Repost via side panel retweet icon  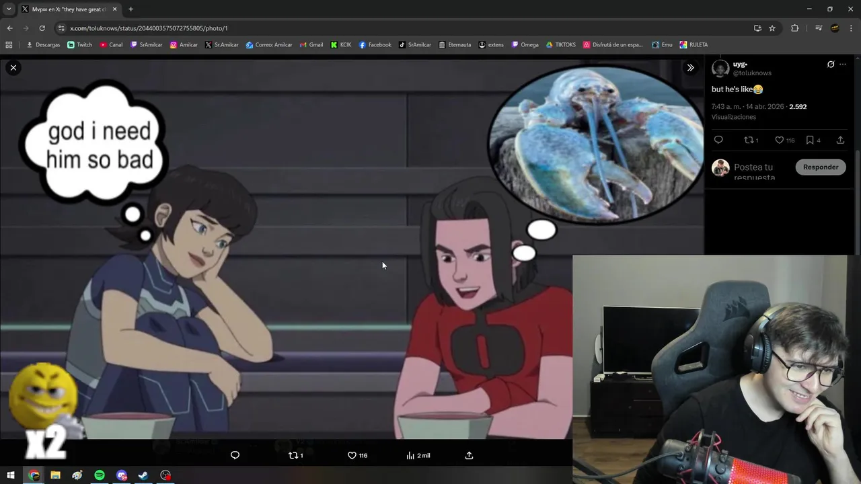point(751,140)
